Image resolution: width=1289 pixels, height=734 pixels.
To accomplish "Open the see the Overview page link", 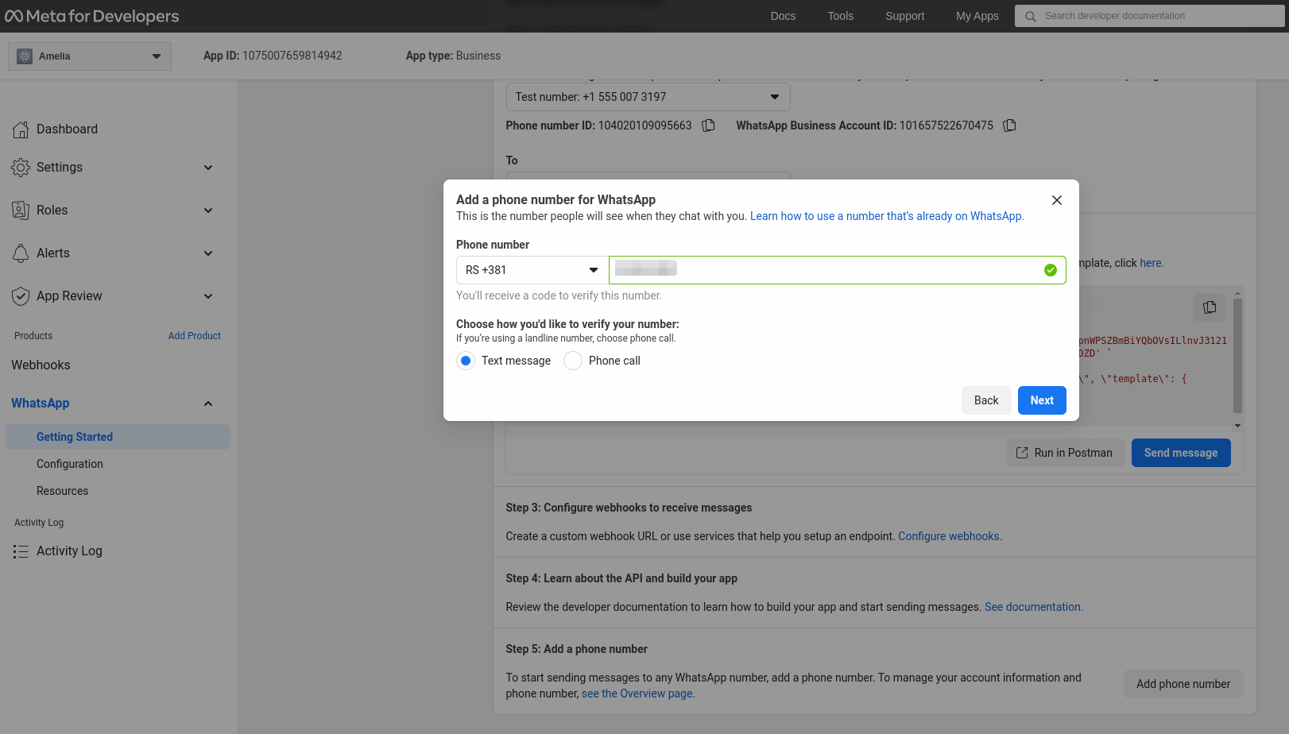I will 638,693.
